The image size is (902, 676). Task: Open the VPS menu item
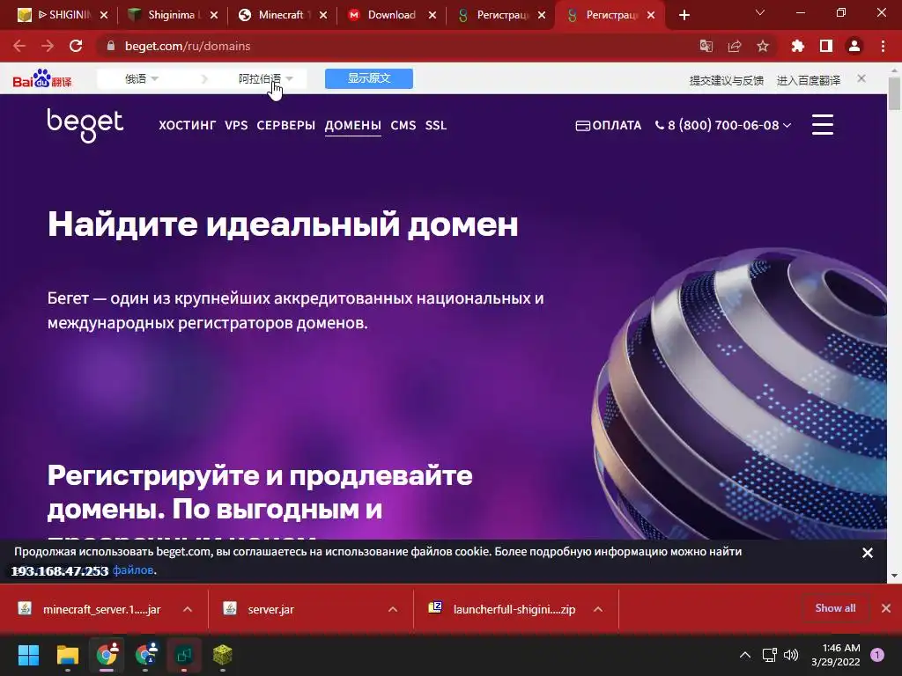pos(236,125)
